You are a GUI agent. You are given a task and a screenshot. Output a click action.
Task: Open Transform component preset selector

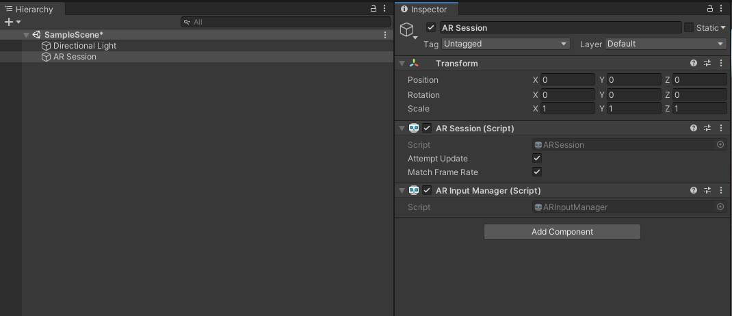point(707,63)
